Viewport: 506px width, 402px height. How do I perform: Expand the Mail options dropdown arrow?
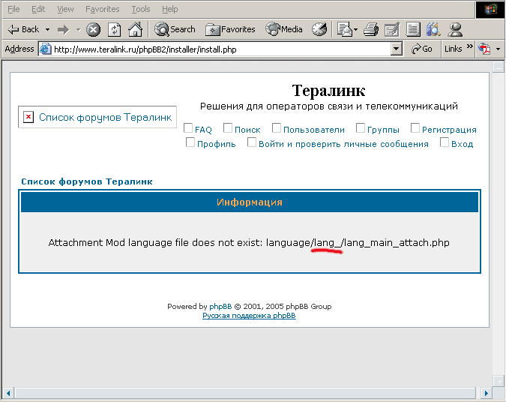coord(355,30)
